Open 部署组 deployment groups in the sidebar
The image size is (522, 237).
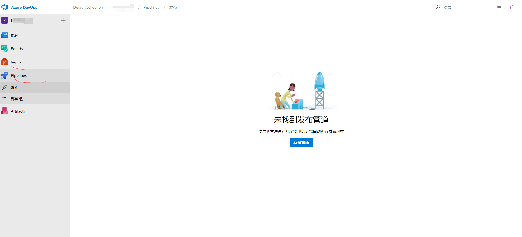pos(17,99)
